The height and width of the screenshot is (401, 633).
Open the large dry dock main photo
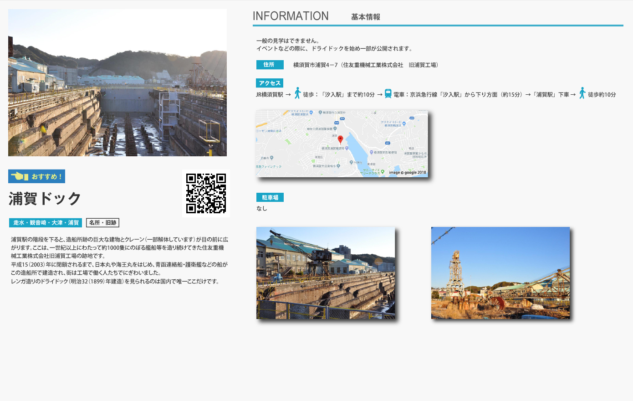coord(117,83)
